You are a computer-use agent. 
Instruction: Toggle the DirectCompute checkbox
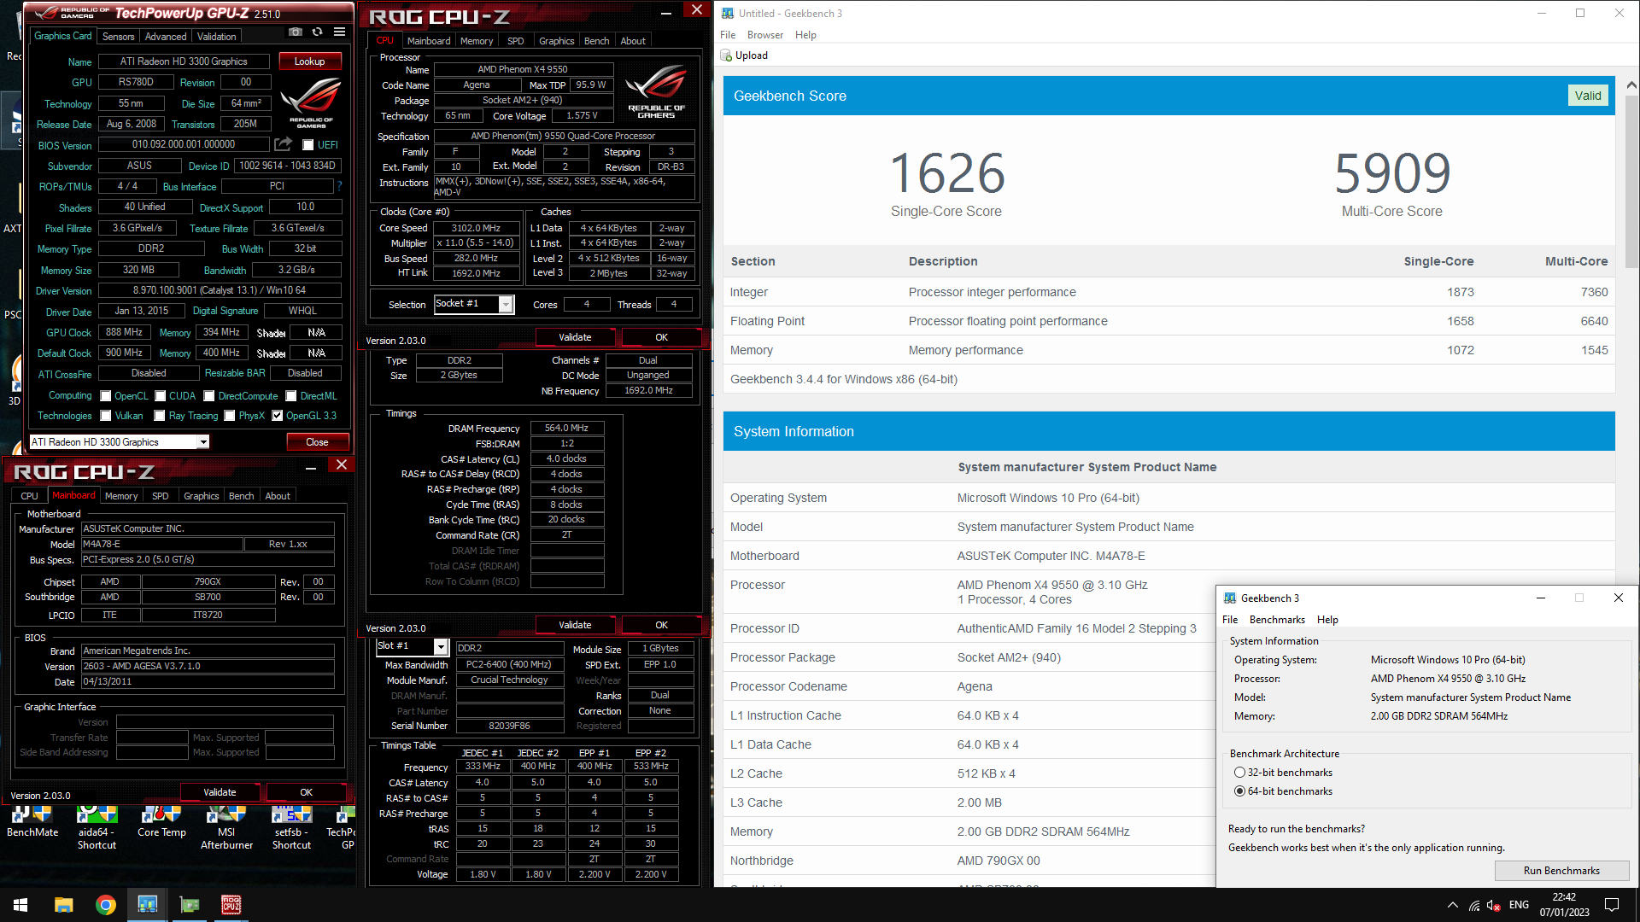coord(208,396)
